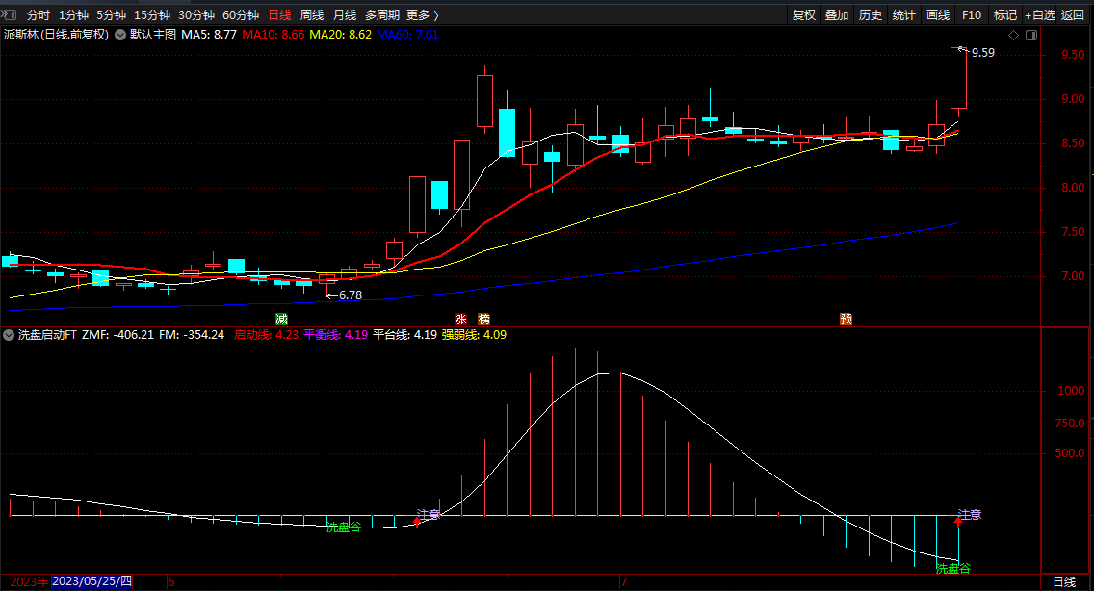Click the 复权 button

[x=804, y=15]
